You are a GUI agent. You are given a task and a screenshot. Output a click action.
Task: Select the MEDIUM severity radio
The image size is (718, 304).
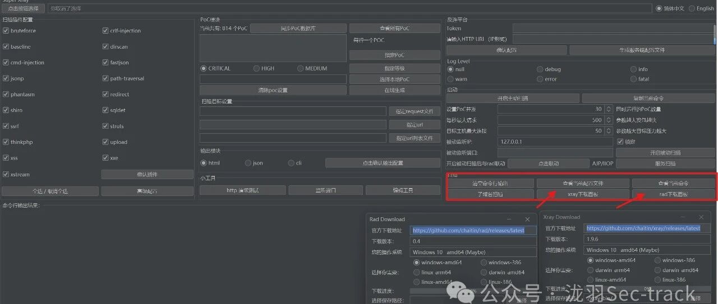click(x=300, y=68)
